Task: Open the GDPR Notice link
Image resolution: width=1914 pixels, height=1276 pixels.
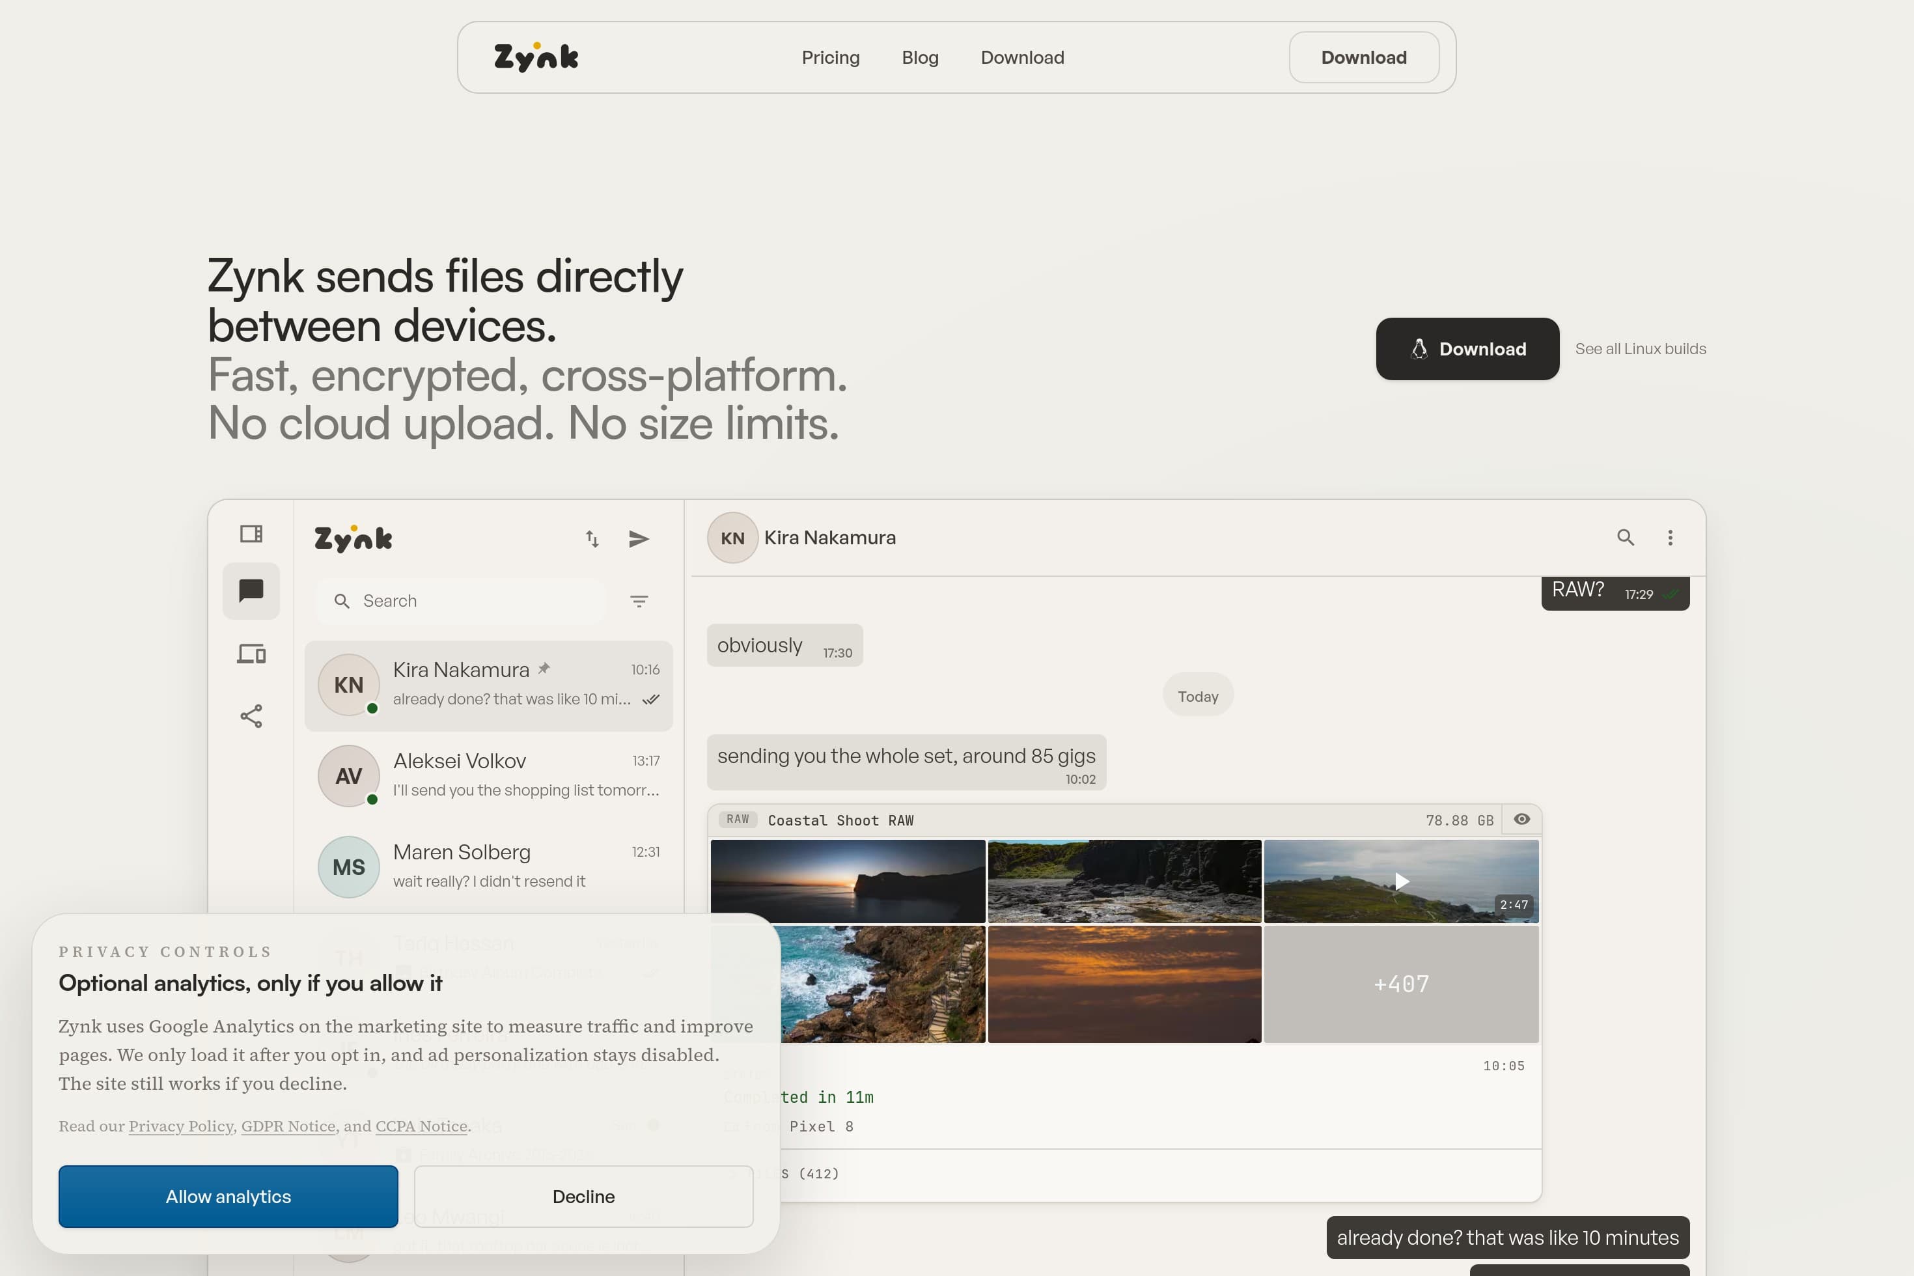Action: point(288,1126)
